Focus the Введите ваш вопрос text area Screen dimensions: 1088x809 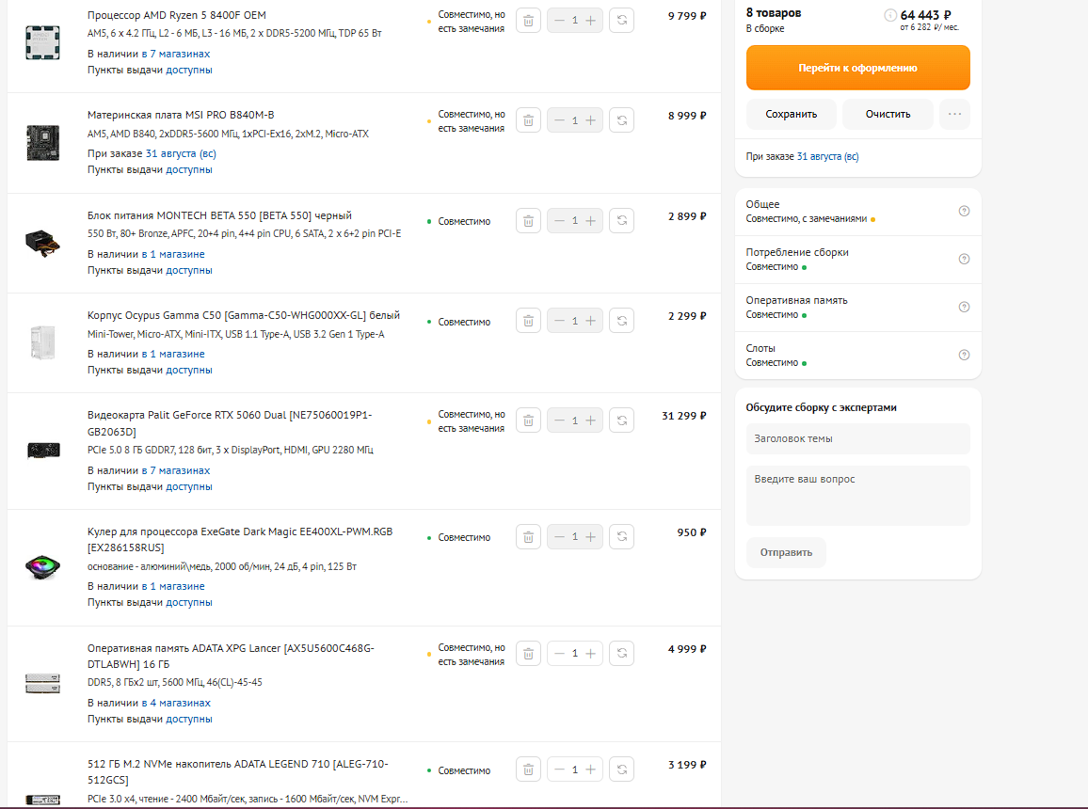click(x=857, y=495)
